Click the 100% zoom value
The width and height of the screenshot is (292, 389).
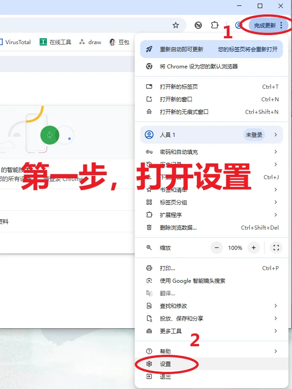pos(235,248)
